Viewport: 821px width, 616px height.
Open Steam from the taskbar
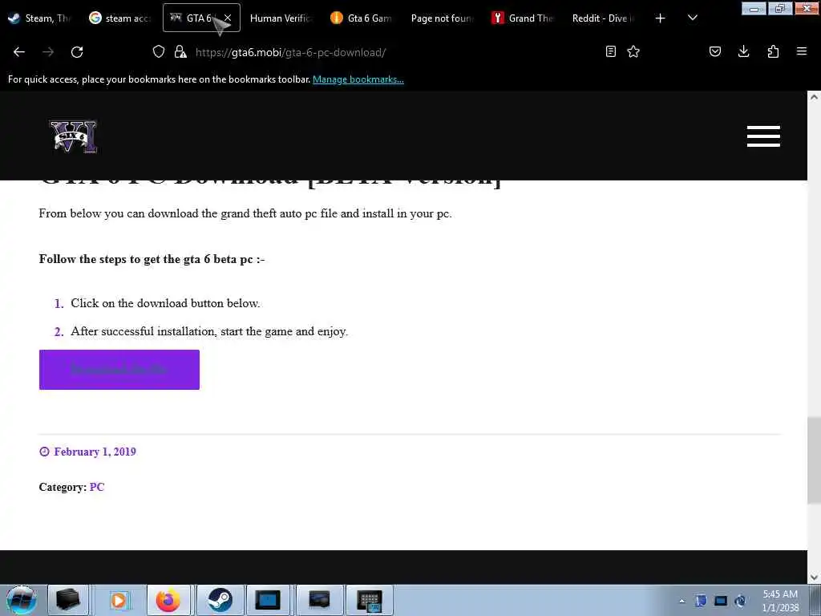220,600
